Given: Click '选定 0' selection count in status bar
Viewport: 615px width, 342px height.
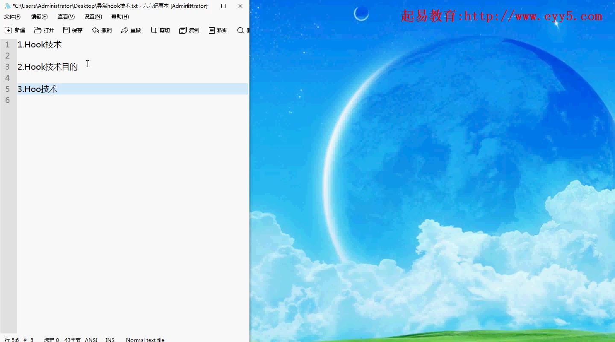Looking at the screenshot, I should pos(51,340).
